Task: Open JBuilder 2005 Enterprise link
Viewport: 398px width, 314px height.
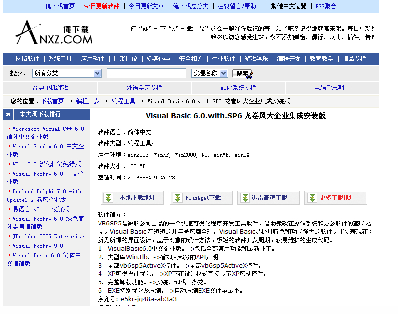Action: (48, 236)
